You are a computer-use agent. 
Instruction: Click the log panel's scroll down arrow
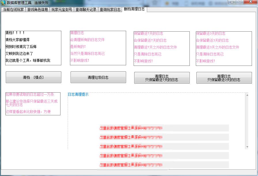click(x=247, y=147)
